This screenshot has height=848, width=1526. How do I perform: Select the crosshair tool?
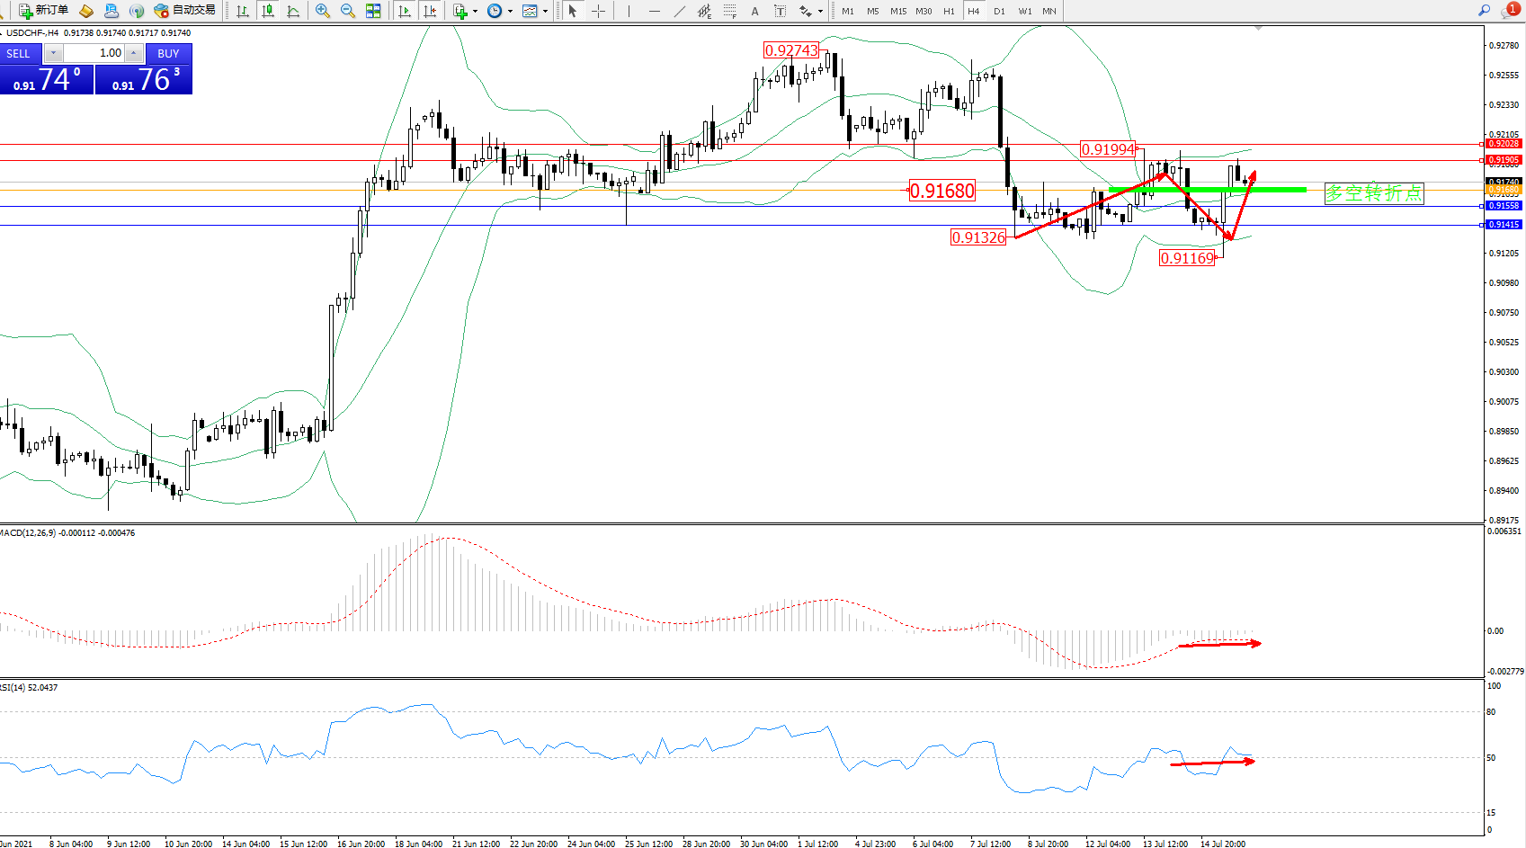(x=599, y=11)
